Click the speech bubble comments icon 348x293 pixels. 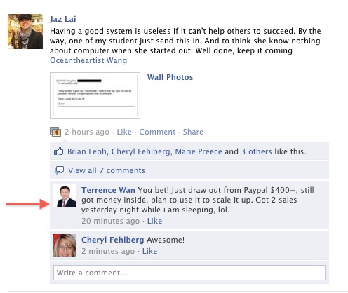tap(59, 170)
